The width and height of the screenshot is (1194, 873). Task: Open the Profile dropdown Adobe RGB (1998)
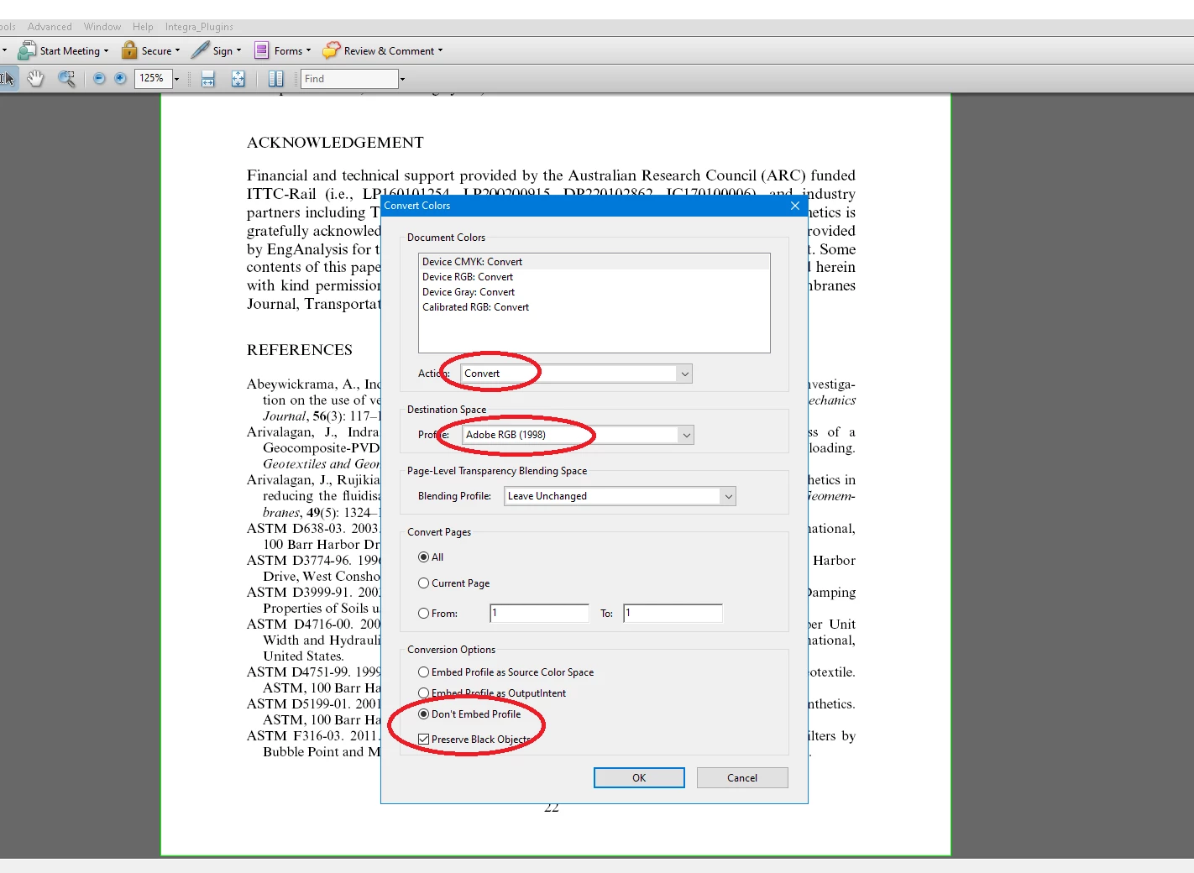tap(579, 435)
